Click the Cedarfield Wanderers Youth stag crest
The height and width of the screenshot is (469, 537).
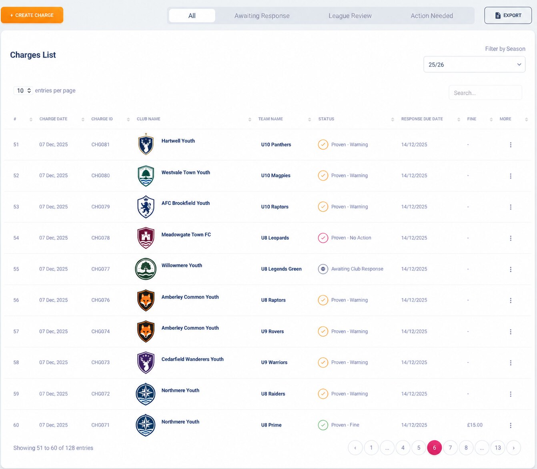(x=146, y=363)
